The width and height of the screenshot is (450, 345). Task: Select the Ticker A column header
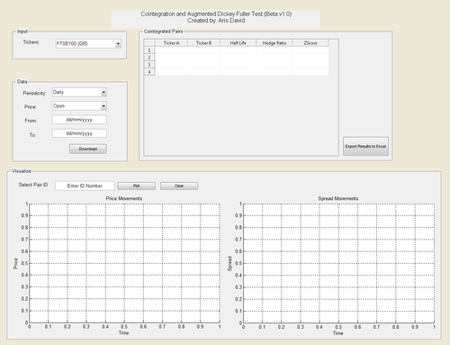click(x=171, y=43)
